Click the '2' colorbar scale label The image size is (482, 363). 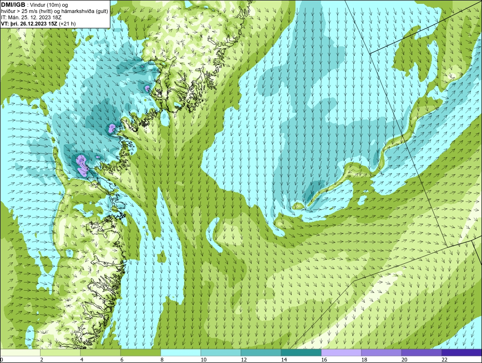point(41,360)
